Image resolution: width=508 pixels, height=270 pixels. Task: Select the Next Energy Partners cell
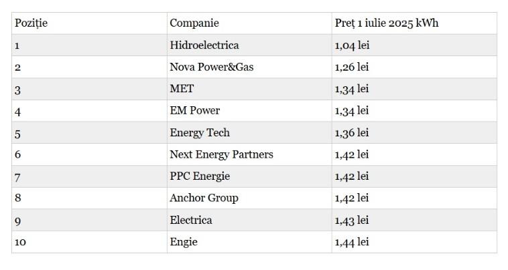221,154
